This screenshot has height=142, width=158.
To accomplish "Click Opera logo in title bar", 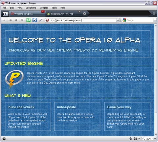I will (x=3, y=3).
